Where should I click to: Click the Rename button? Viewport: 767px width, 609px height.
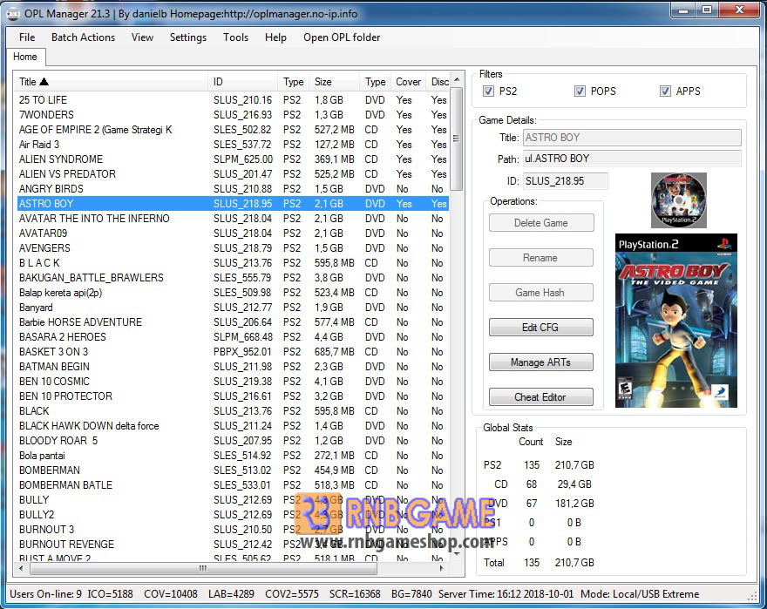(x=541, y=257)
